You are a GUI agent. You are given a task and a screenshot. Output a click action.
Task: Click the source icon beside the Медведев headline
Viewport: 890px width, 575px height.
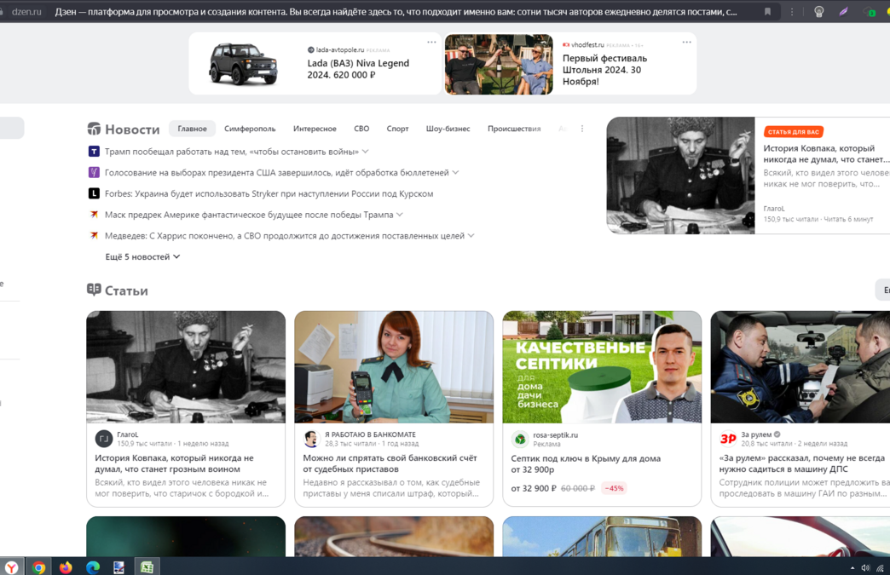pyautogui.click(x=94, y=235)
